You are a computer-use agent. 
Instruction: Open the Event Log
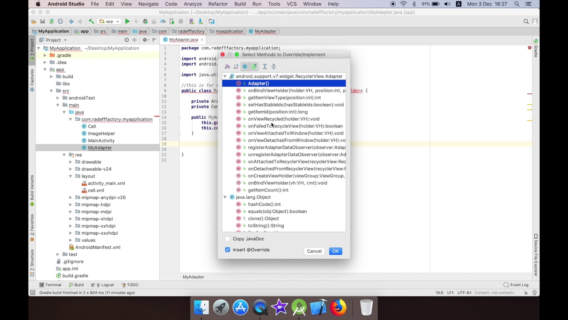click(x=516, y=285)
